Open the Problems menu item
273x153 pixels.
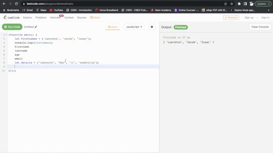point(41,17)
